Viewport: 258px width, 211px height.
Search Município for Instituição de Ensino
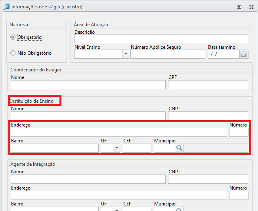[x=179, y=148]
